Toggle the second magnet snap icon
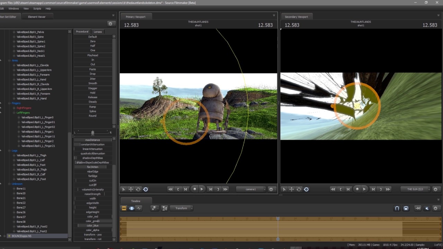The height and width of the screenshot is (249, 443). pyautogui.click(x=406, y=208)
